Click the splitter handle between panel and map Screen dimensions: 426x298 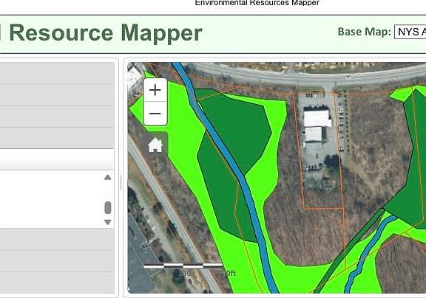click(121, 182)
